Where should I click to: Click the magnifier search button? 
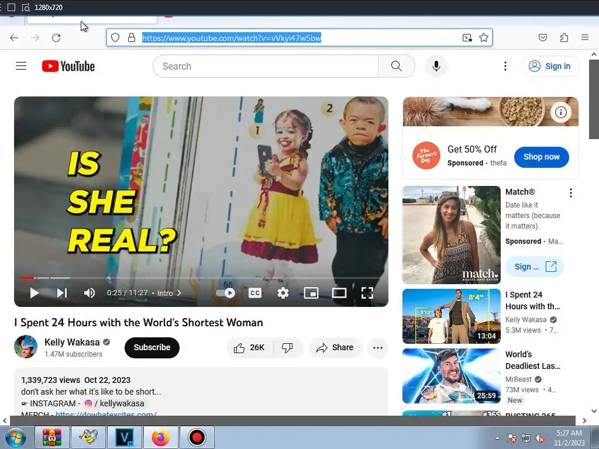[x=397, y=66]
